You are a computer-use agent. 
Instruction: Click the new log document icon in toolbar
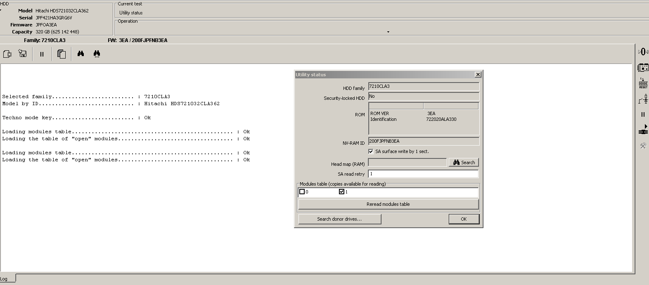[x=7, y=54]
